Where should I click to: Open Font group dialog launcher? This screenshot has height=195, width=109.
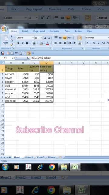pyautogui.click(x=51, y=48)
